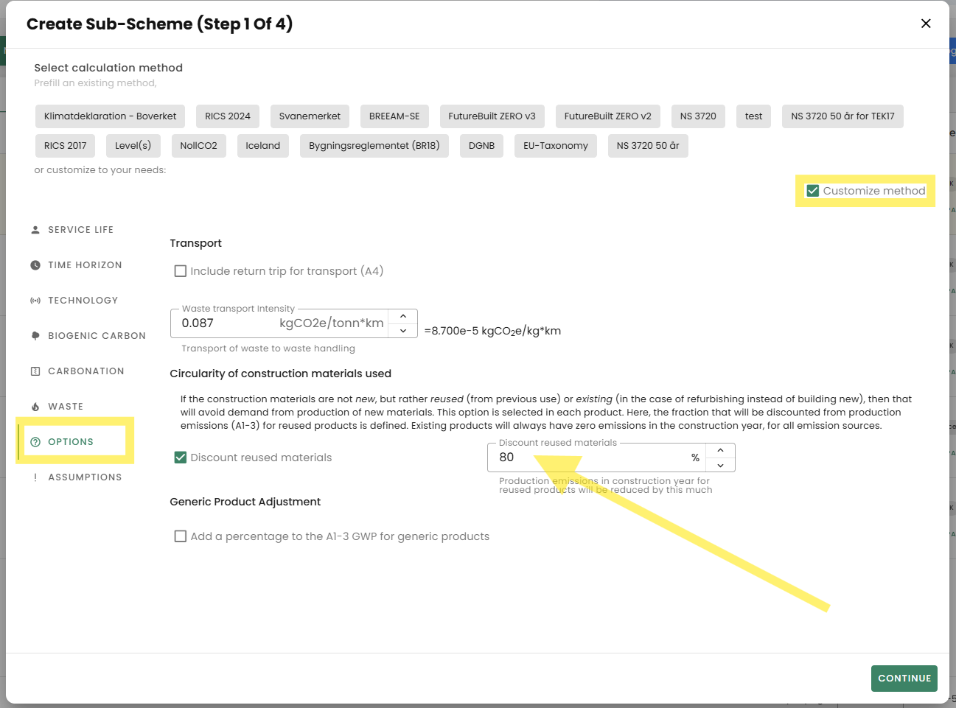Select the BREEAM-SE preset method
Image resolution: width=956 pixels, height=708 pixels.
point(394,116)
